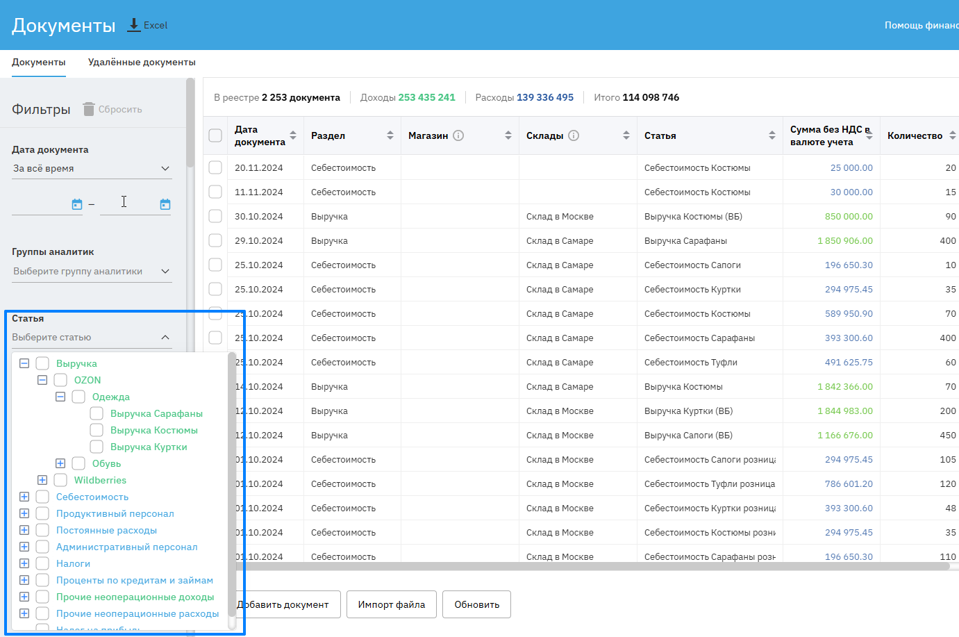Sort table by Статья column arrows
Screen dimensions: 959x637
click(772, 135)
